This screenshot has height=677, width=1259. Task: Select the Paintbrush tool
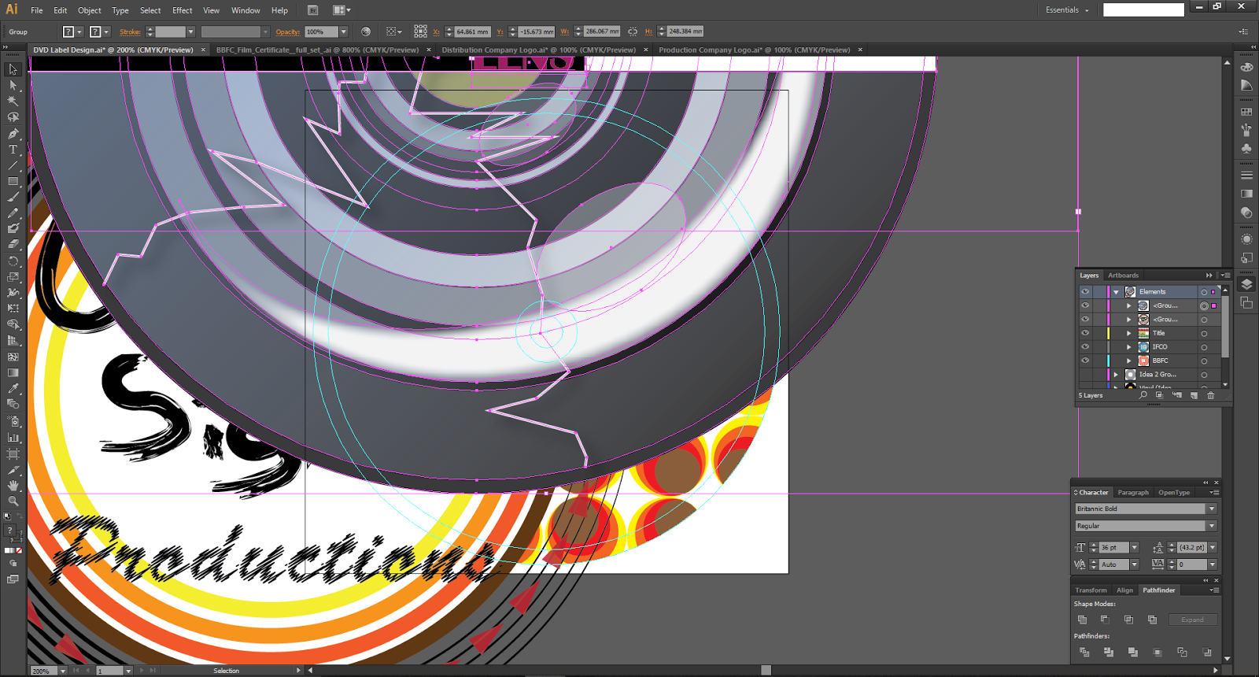(x=13, y=198)
